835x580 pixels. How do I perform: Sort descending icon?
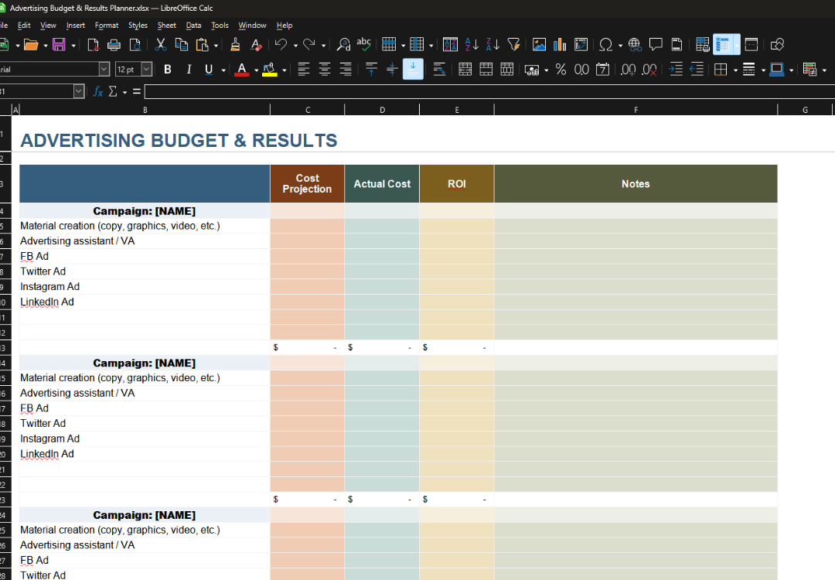coord(492,45)
